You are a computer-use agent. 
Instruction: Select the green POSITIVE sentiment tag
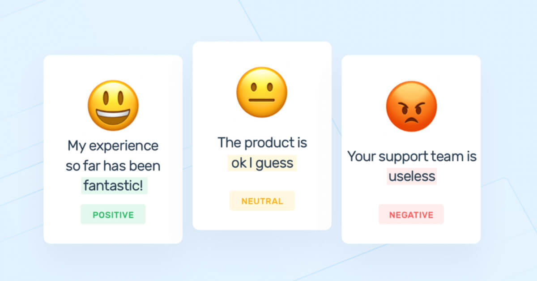point(113,214)
